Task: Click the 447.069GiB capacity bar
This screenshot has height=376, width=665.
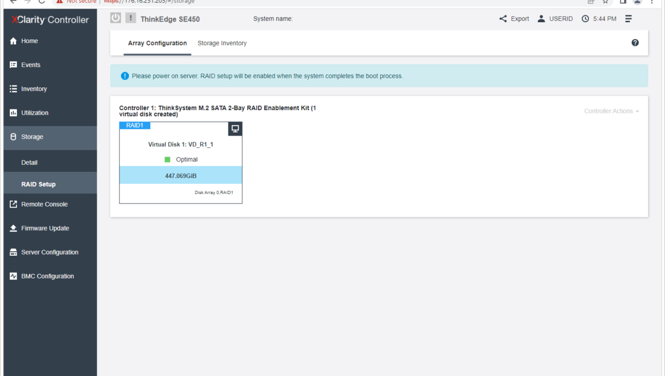Action: click(181, 175)
